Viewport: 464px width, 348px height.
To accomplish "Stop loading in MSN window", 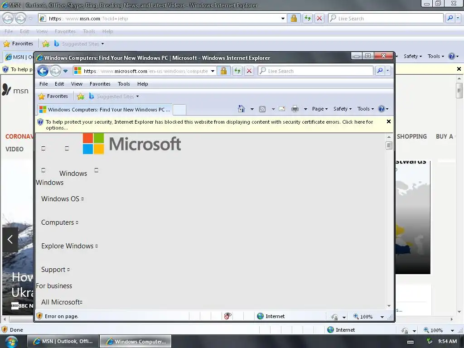I will [319, 18].
